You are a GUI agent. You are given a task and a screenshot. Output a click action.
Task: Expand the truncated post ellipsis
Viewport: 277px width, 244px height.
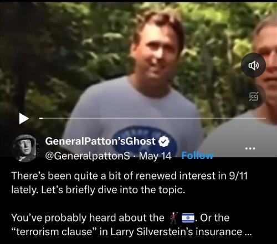coord(248,232)
